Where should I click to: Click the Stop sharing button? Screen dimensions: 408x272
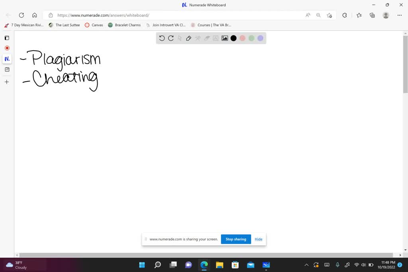click(x=236, y=239)
